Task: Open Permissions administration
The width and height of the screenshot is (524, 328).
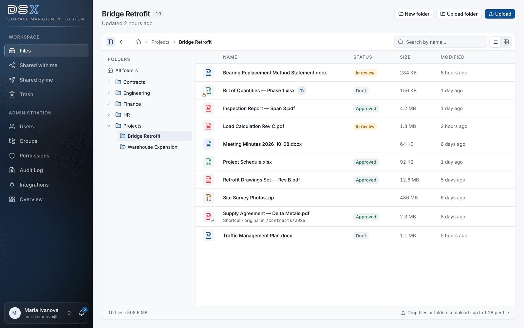Action: pyautogui.click(x=46, y=155)
